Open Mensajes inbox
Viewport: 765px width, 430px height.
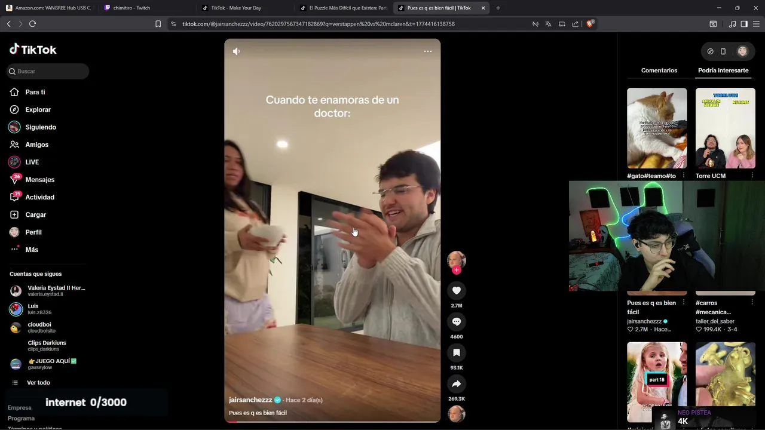click(32, 179)
